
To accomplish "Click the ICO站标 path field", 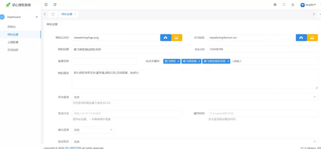I will point(252,38).
